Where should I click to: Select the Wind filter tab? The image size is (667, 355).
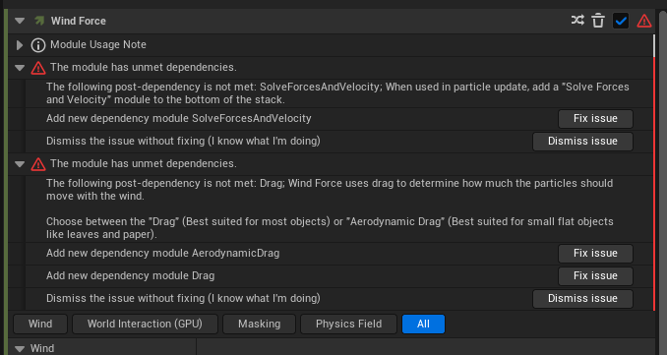40,324
